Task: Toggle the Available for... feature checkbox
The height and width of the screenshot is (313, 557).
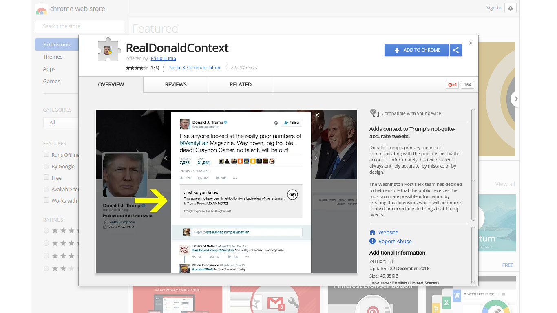Action: click(x=46, y=189)
